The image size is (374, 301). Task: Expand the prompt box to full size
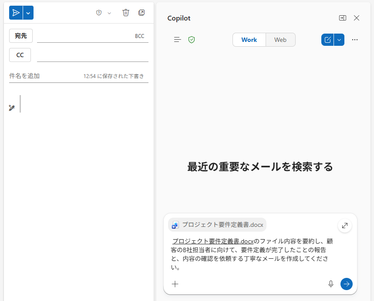coord(345,226)
